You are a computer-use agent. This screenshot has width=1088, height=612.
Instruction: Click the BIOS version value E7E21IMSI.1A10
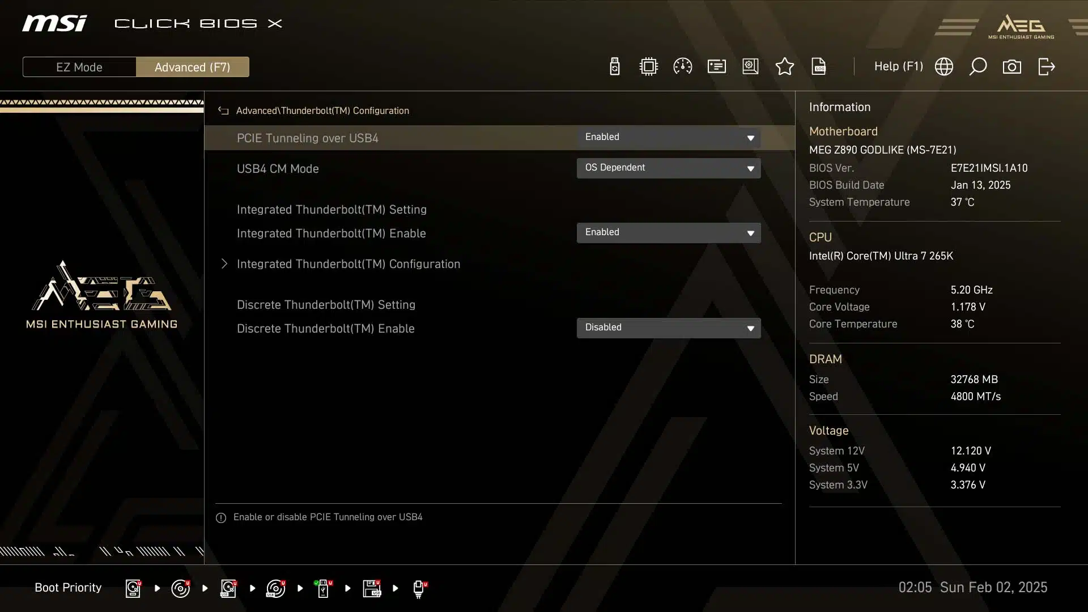click(x=989, y=168)
